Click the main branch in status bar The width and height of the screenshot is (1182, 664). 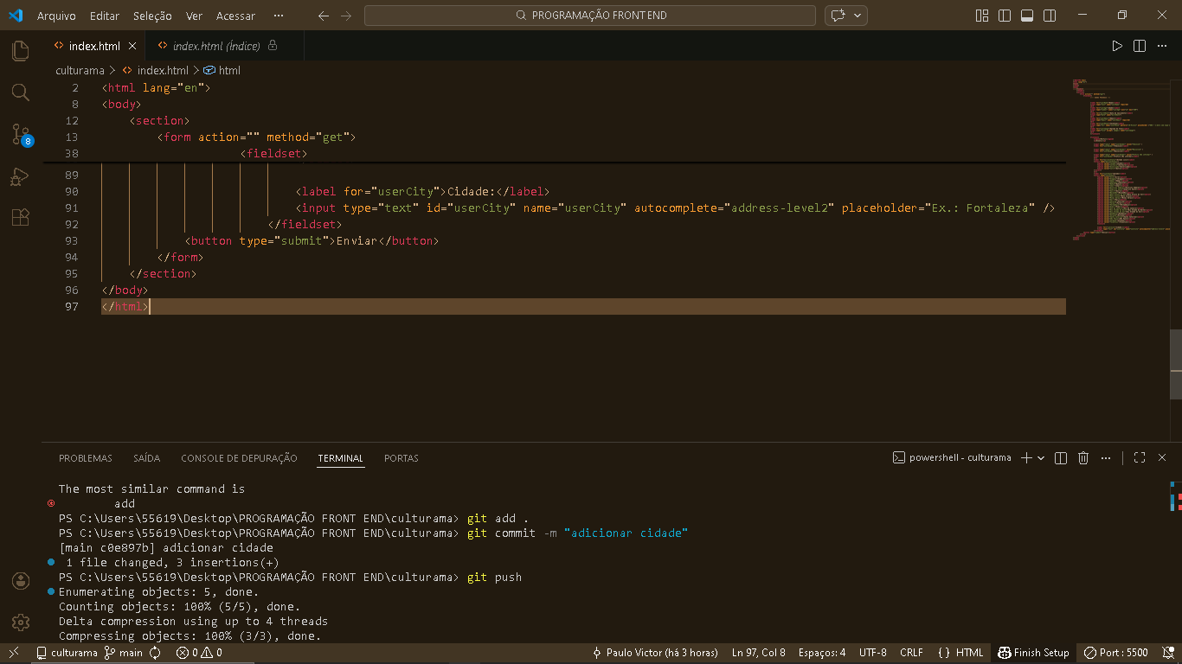click(124, 653)
